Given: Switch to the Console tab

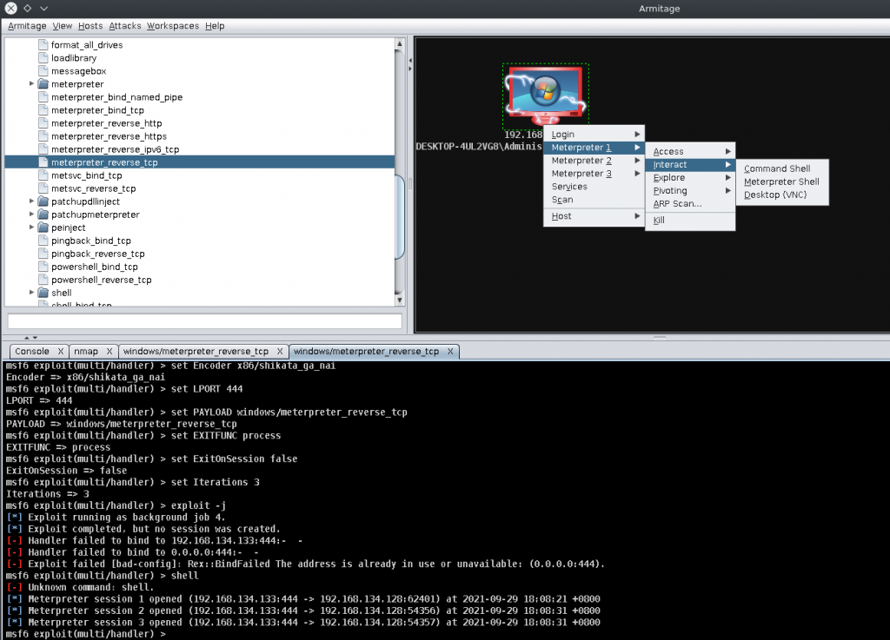Looking at the screenshot, I should click(32, 352).
